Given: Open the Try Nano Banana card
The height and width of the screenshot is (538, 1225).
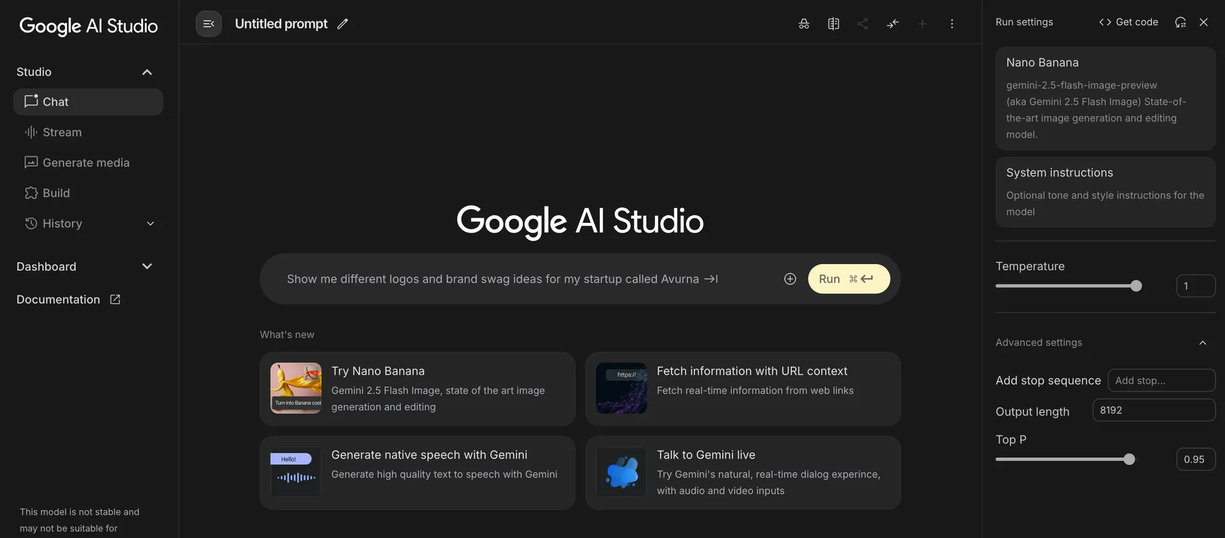Looking at the screenshot, I should [418, 389].
